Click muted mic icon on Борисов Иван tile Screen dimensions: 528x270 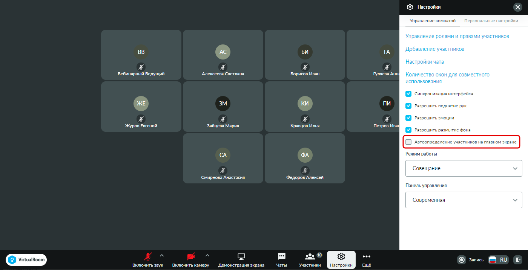(x=305, y=67)
